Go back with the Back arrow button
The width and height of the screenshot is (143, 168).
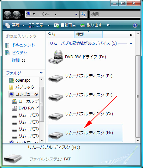tap(7, 14)
